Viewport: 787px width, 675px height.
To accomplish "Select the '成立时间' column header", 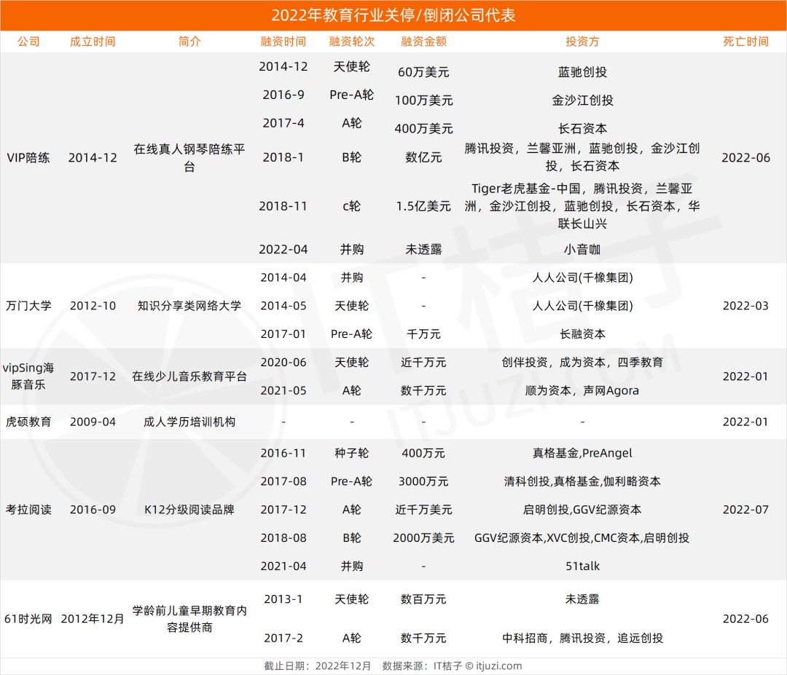I will 93,42.
